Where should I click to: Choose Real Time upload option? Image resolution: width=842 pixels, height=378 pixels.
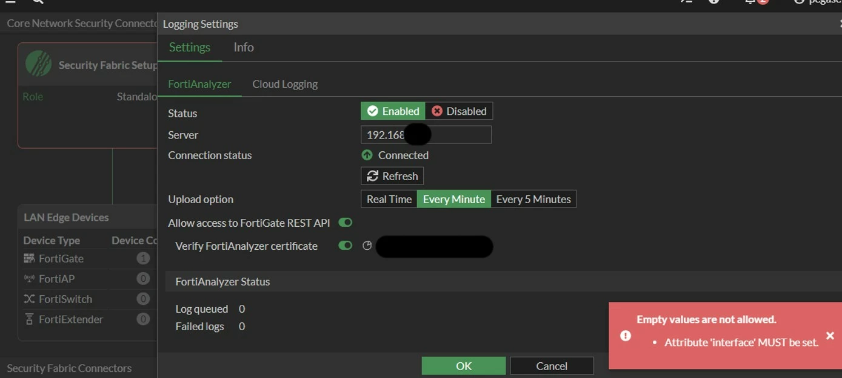pyautogui.click(x=389, y=199)
